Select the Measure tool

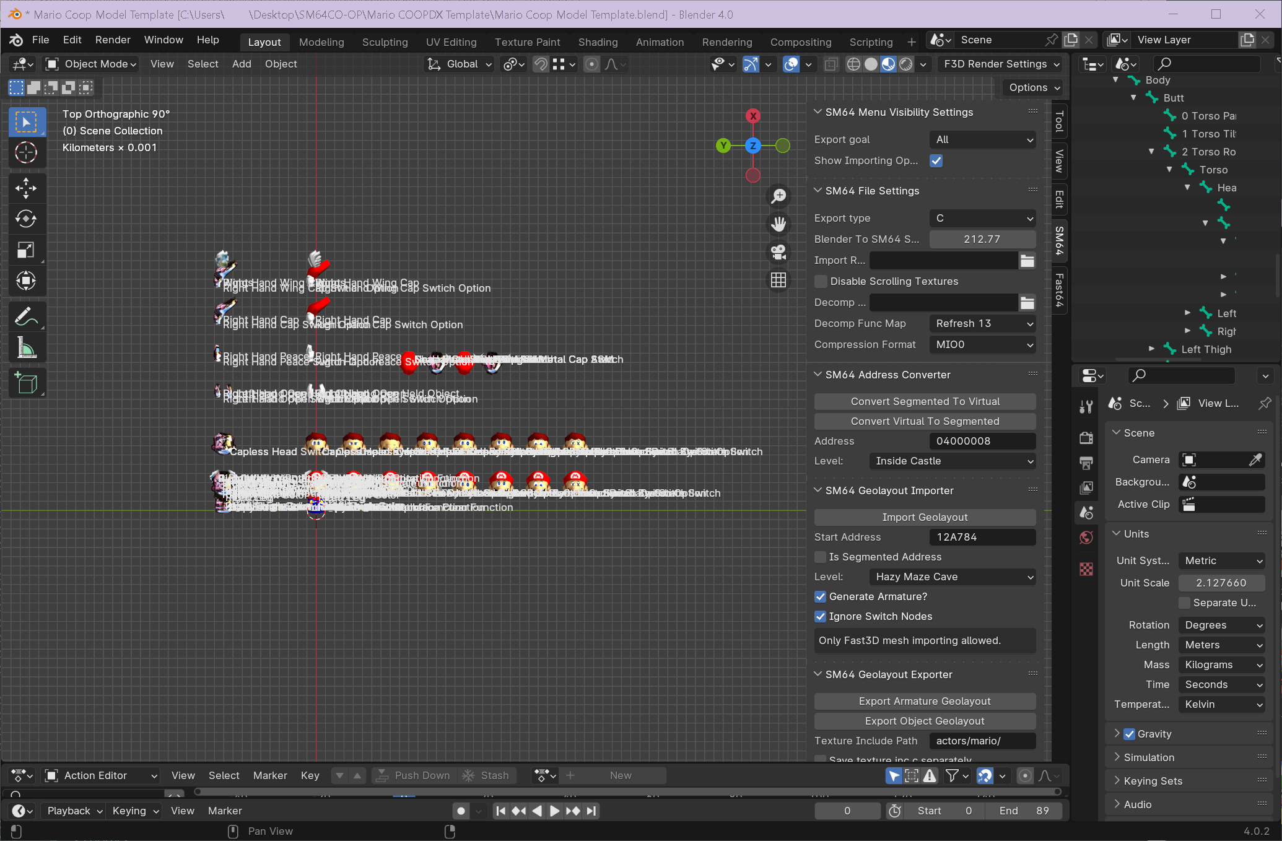click(26, 348)
